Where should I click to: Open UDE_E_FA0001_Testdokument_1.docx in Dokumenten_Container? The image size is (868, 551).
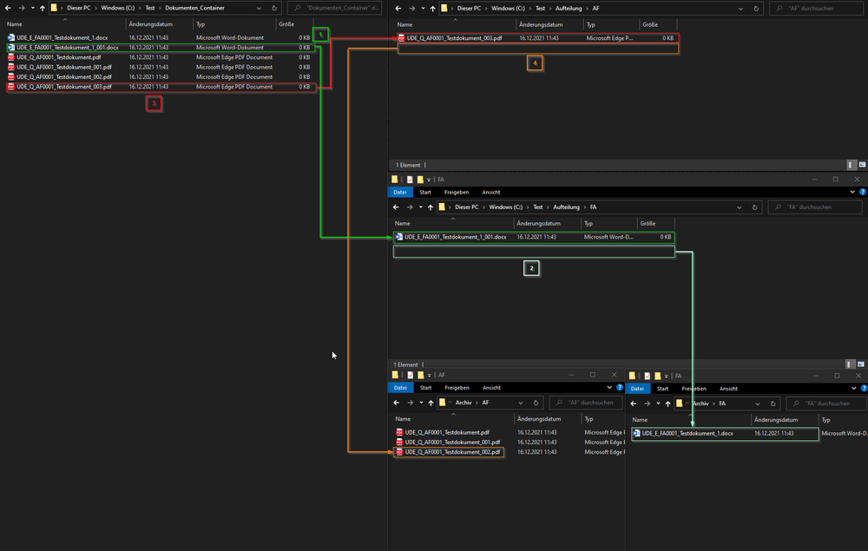point(61,38)
